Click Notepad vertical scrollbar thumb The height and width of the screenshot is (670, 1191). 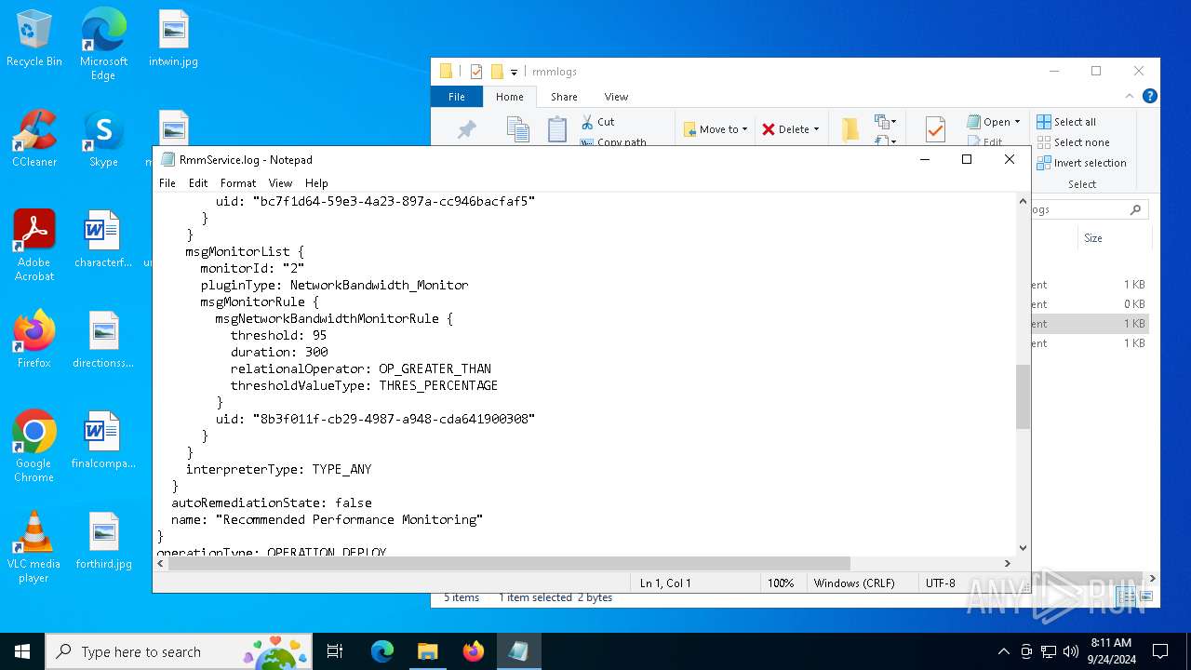[x=1023, y=397]
